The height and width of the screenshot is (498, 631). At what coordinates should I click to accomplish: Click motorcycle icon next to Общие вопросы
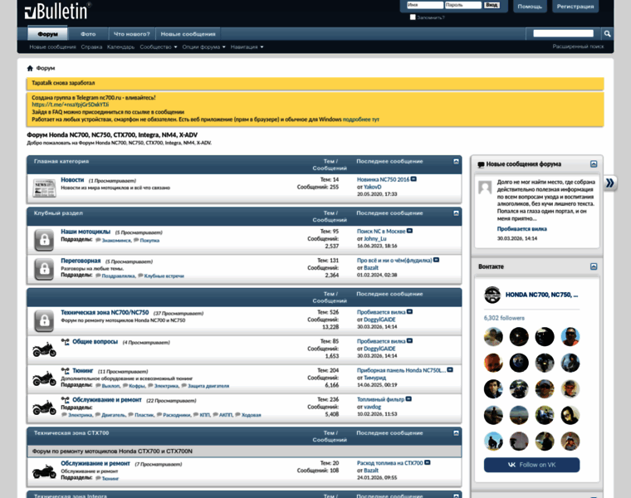44,349
